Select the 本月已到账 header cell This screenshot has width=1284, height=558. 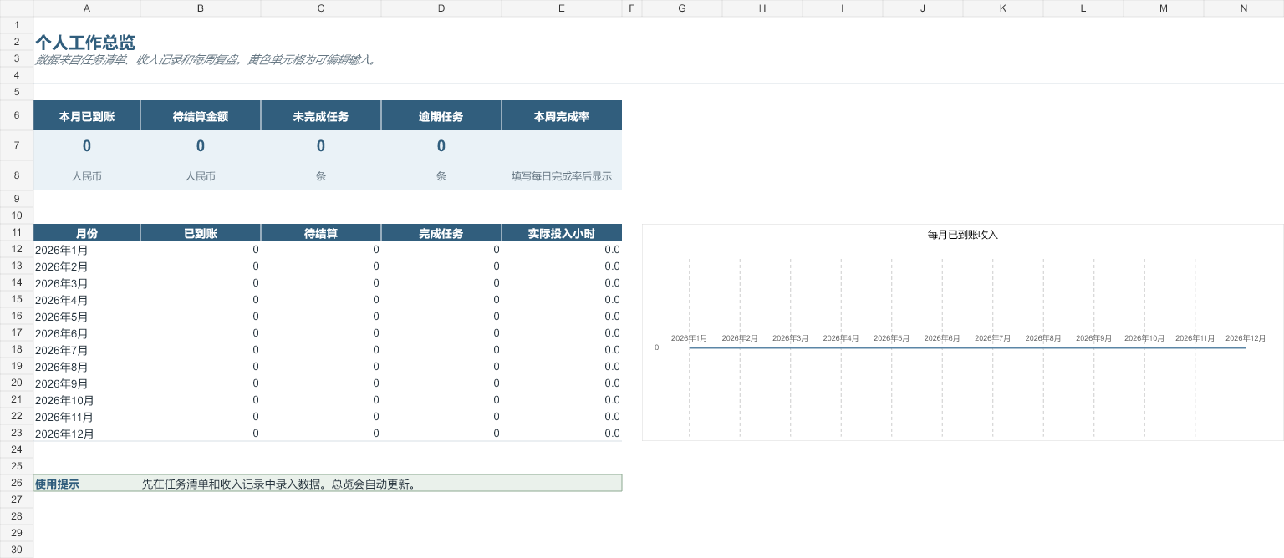pyautogui.click(x=87, y=116)
